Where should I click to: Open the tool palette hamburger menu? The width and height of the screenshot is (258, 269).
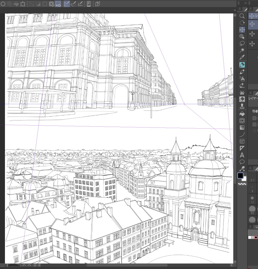click(x=240, y=9)
